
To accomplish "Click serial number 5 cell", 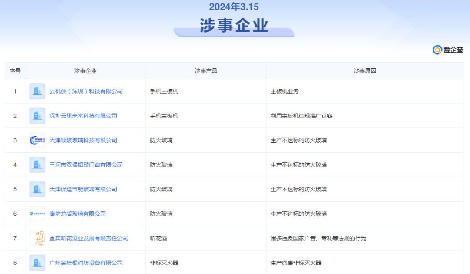I will (x=15, y=189).
